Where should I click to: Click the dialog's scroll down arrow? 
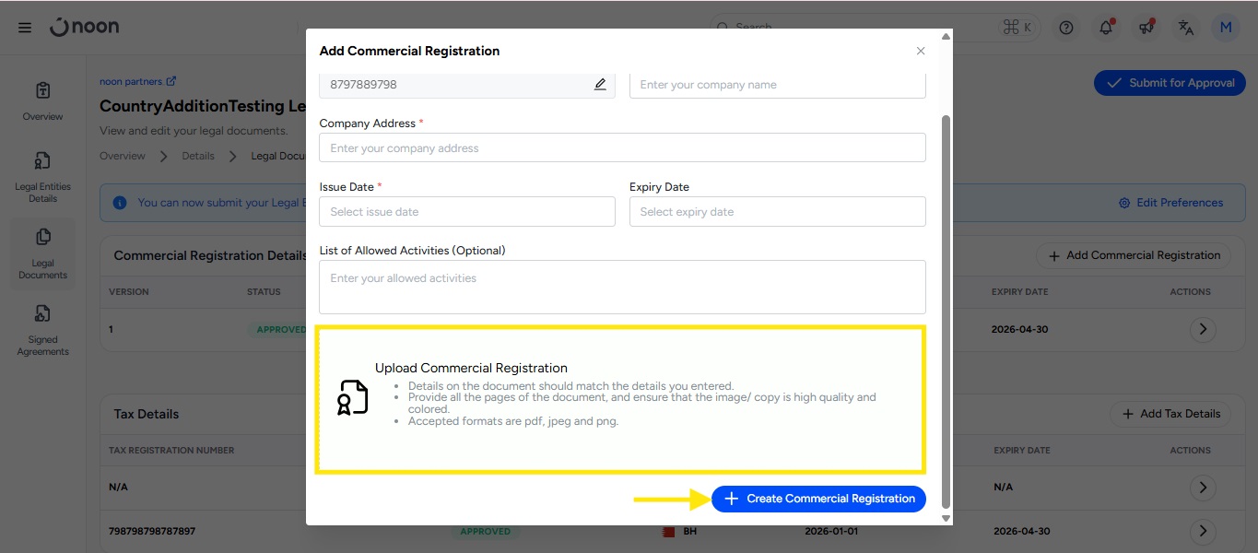(945, 518)
